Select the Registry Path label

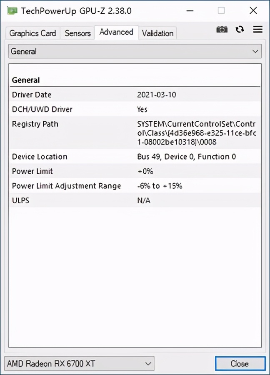[x=35, y=124]
